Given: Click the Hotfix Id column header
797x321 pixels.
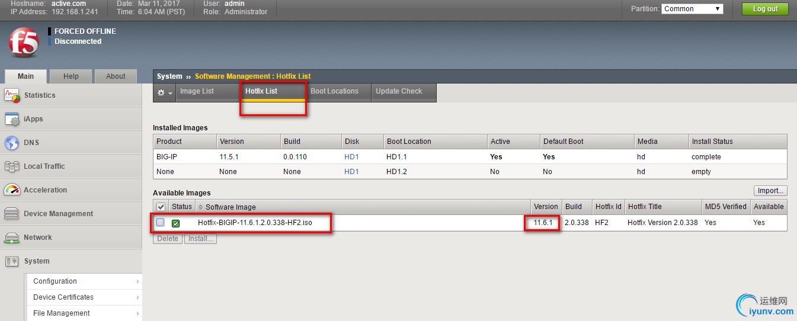Looking at the screenshot, I should [x=609, y=207].
